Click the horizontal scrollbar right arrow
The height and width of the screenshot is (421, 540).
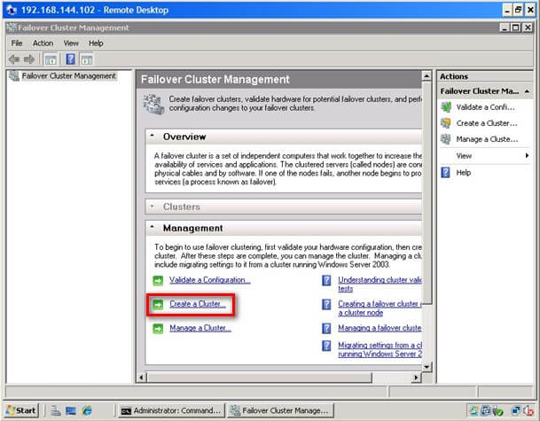click(x=416, y=378)
